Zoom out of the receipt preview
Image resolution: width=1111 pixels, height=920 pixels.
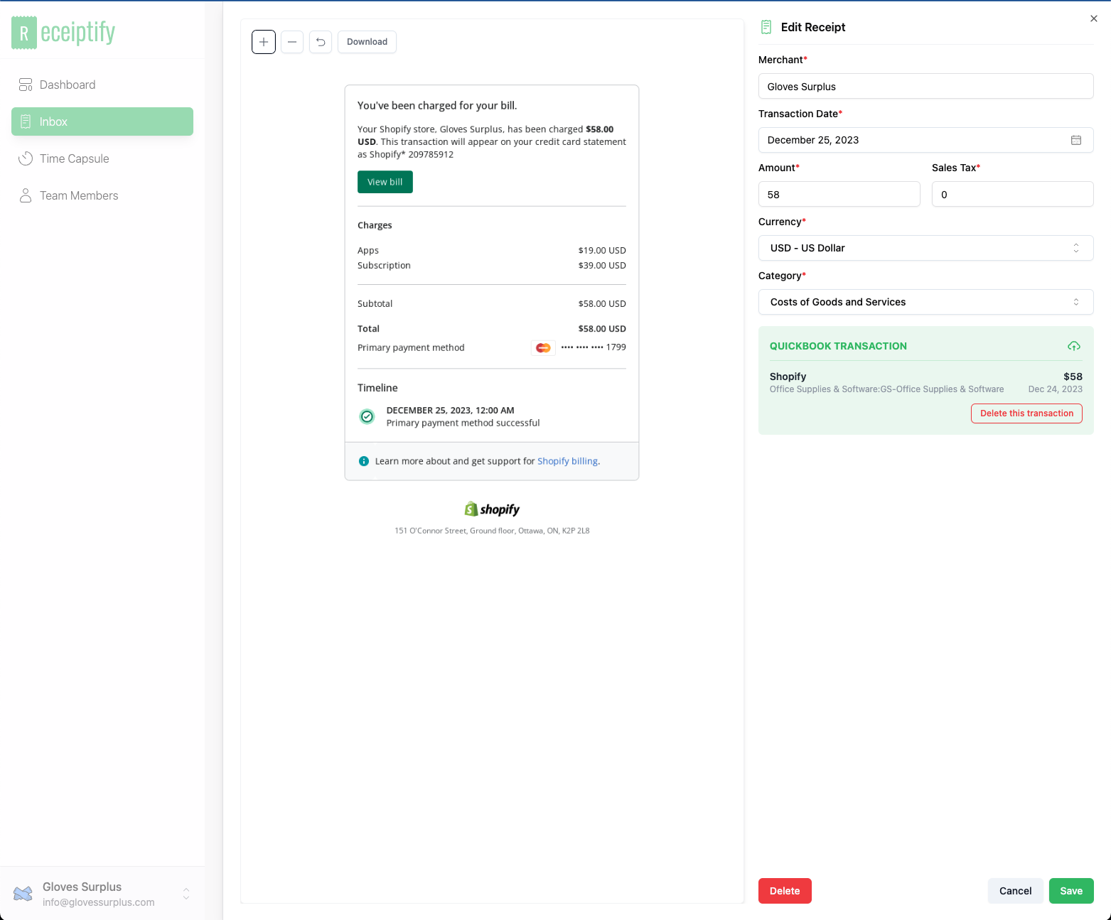coord(292,42)
